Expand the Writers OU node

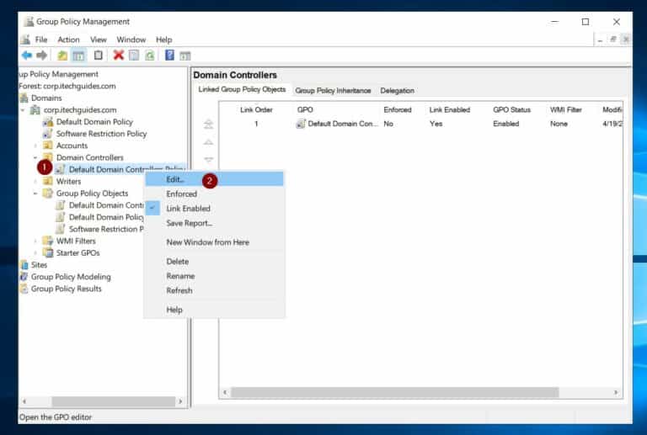[35, 181]
